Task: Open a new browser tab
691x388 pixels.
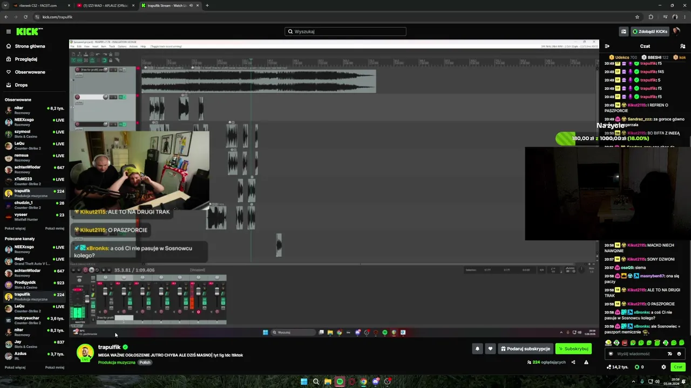Action: (x=207, y=5)
